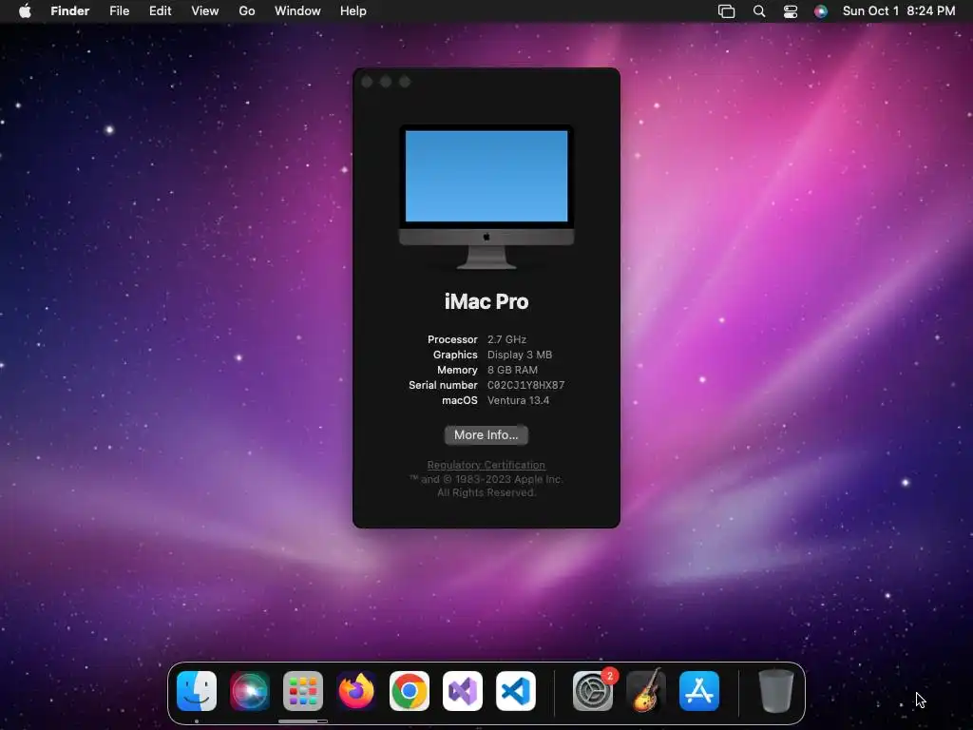973x730 pixels.
Task: Close the About This Mac window
Action: click(x=367, y=82)
